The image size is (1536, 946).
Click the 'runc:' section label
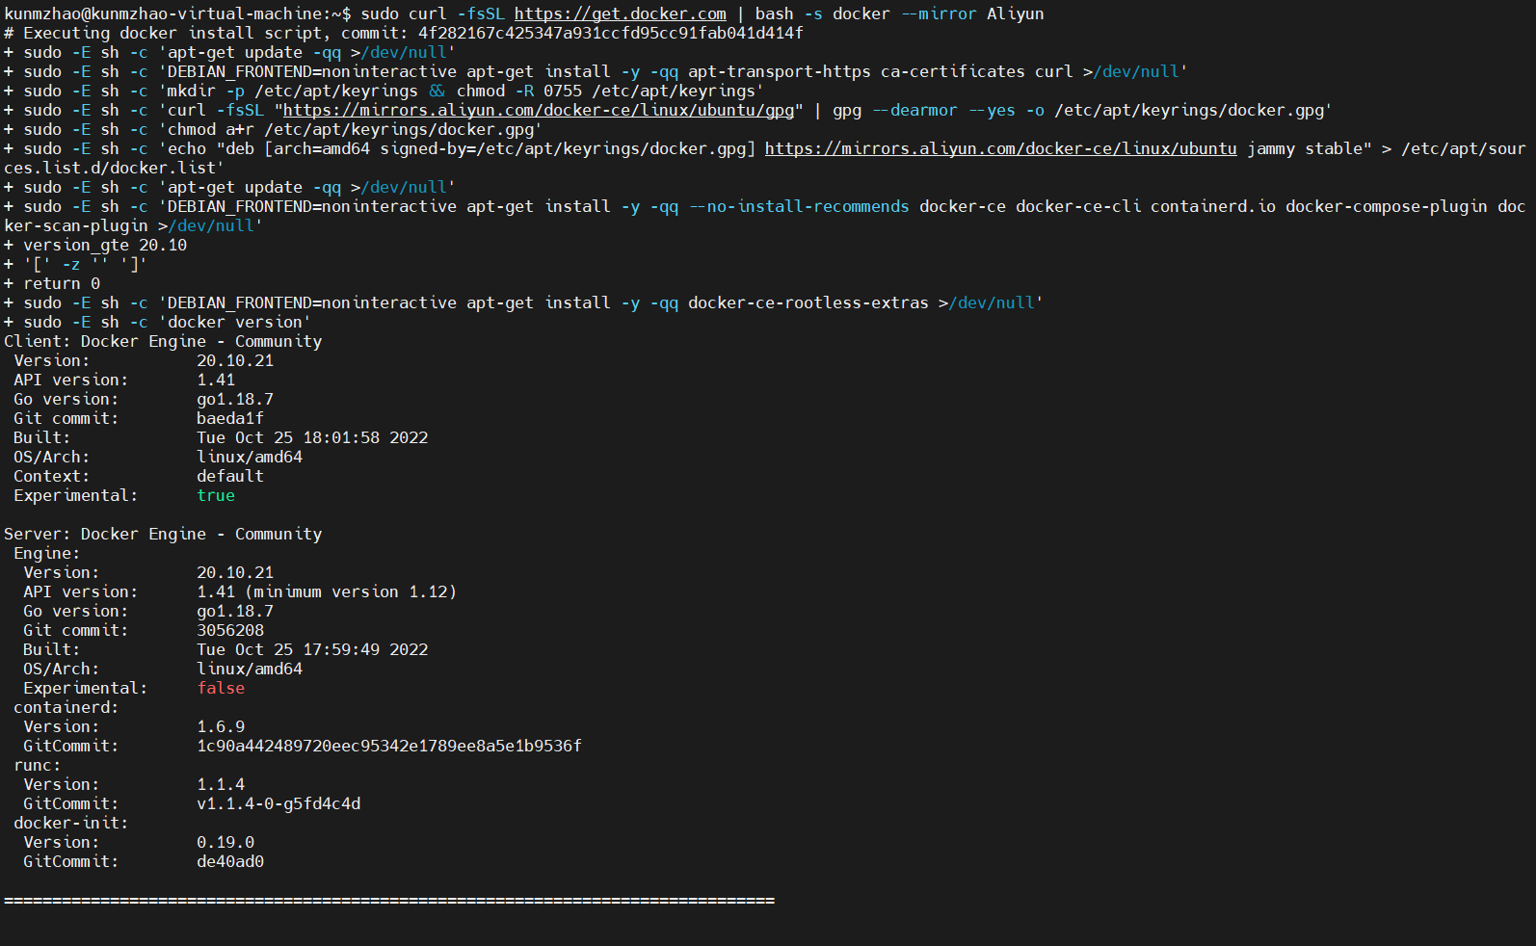click(x=38, y=765)
